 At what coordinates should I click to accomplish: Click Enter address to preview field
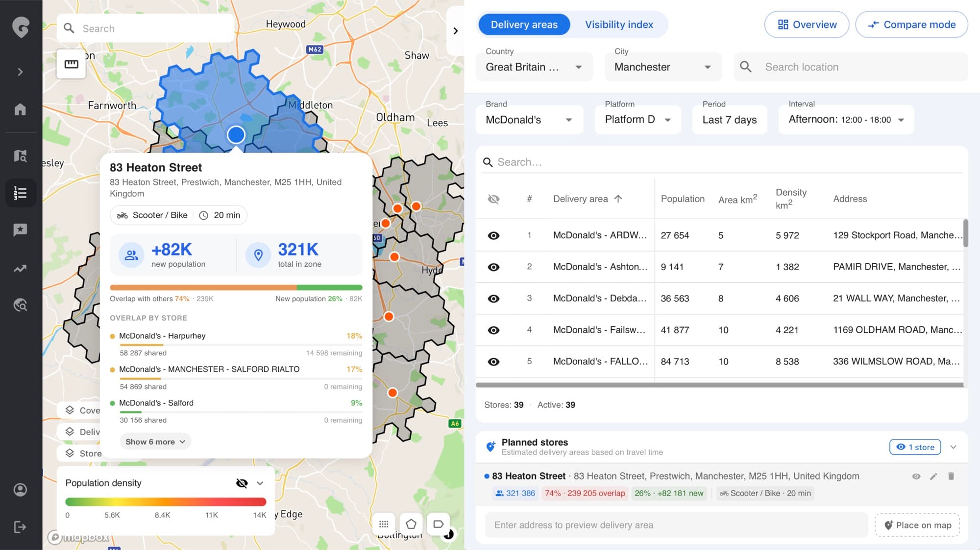point(676,525)
